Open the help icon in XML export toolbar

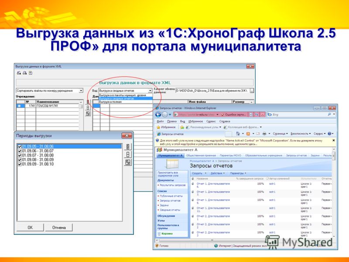31,73
